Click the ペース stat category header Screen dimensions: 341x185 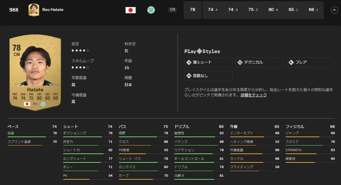click(x=13, y=127)
